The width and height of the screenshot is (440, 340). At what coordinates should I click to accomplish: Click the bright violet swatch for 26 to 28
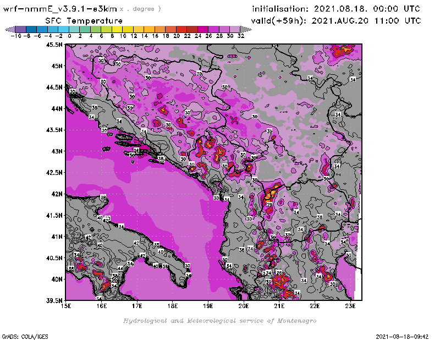213,29
